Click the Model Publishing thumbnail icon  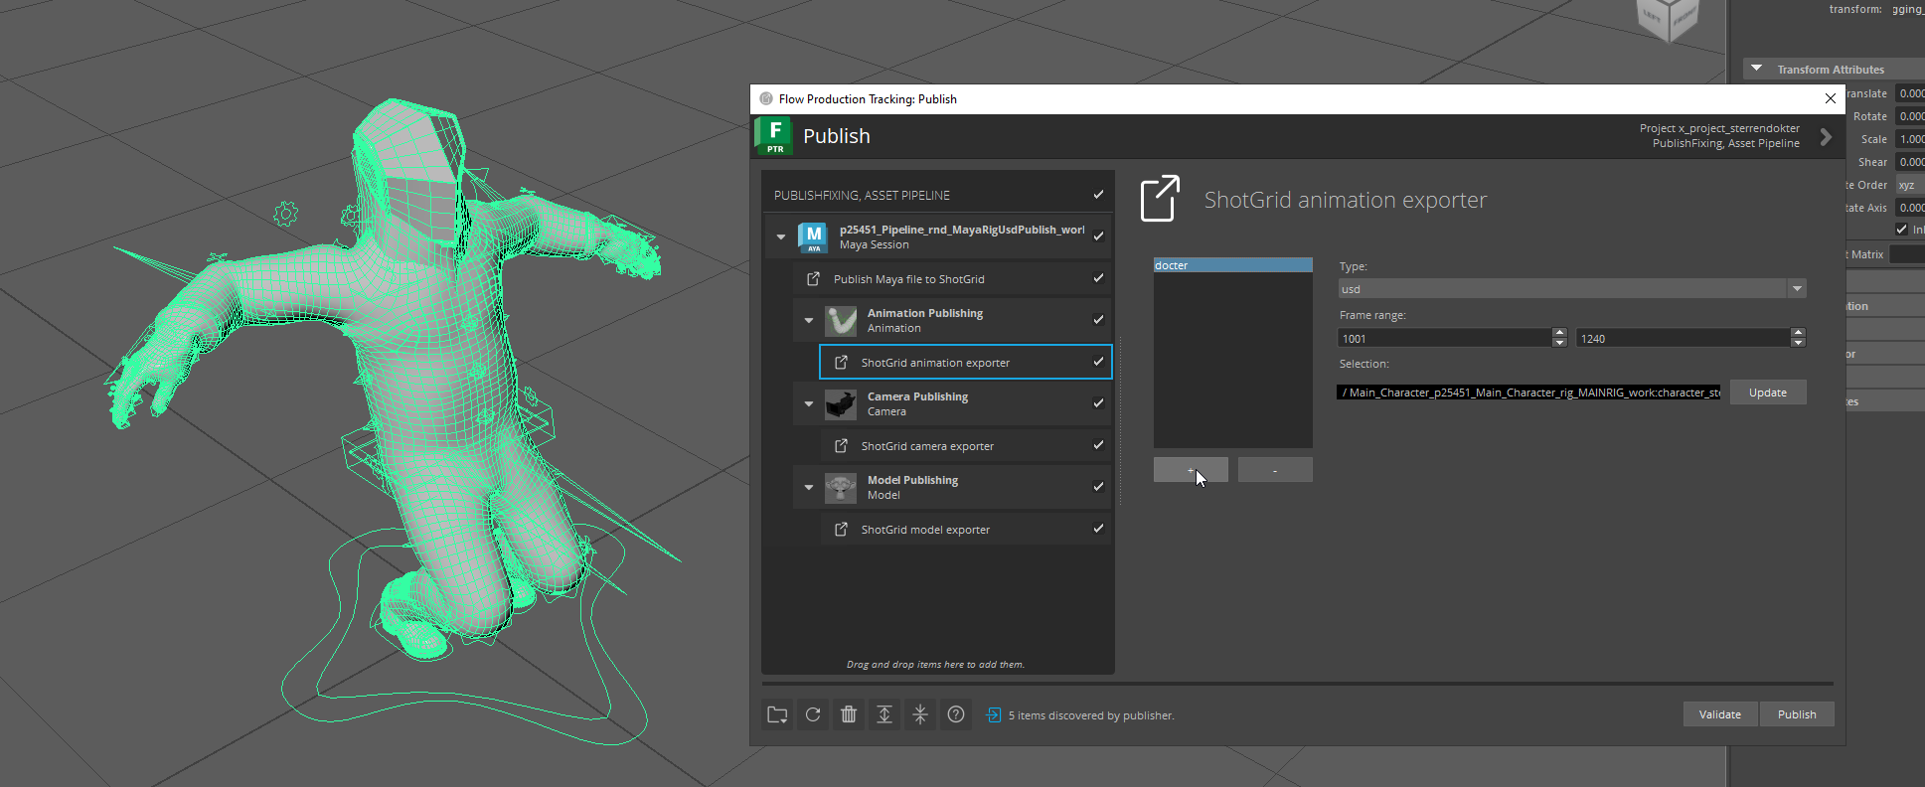coord(841,487)
